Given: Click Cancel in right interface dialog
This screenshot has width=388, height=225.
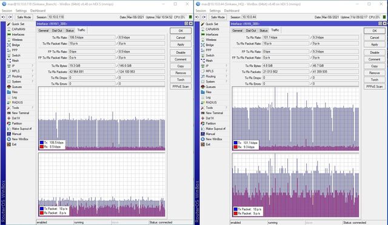Looking at the screenshot, I should [375, 37].
